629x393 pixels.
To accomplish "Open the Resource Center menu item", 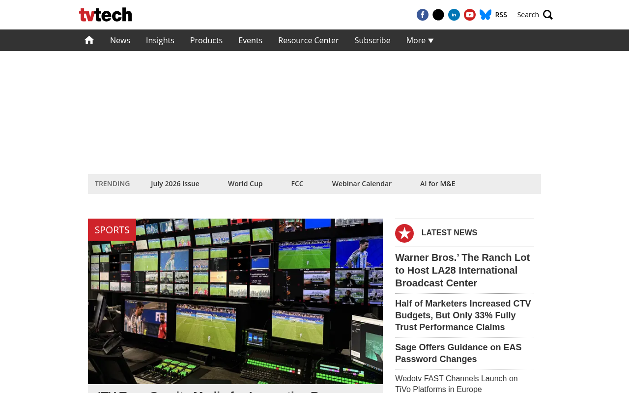I will [x=309, y=40].
